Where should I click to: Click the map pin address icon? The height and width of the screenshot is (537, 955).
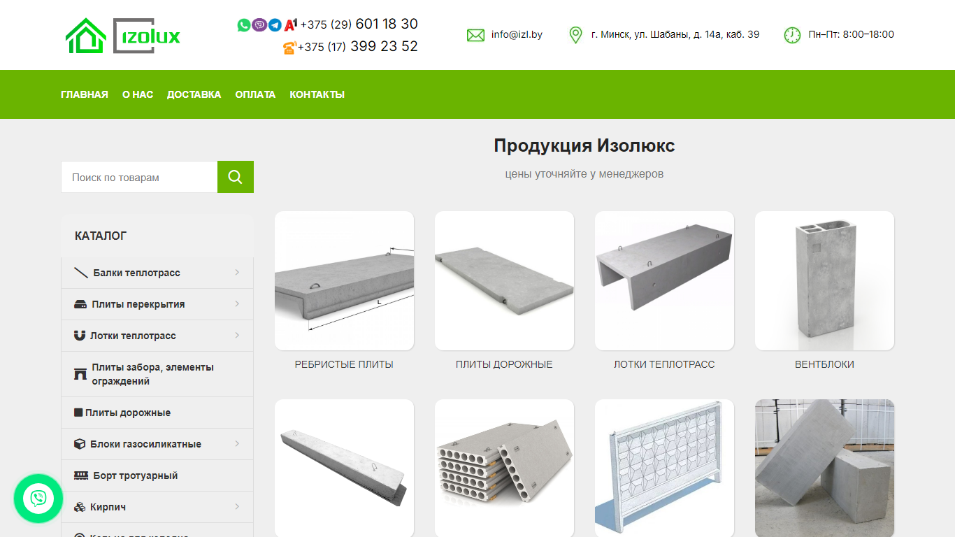pos(575,35)
